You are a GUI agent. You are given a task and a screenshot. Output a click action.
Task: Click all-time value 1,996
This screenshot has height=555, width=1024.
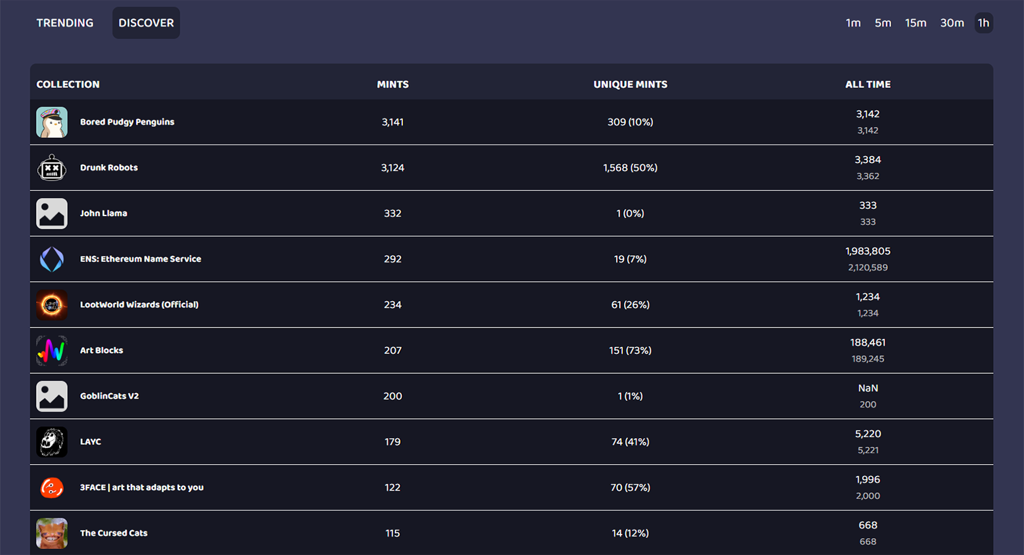(x=868, y=480)
